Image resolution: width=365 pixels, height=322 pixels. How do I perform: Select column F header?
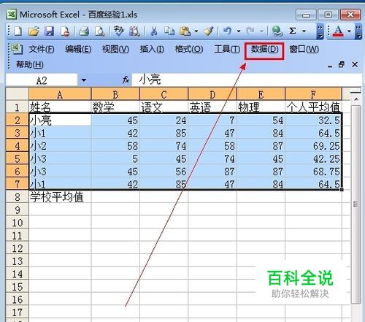coord(313,94)
